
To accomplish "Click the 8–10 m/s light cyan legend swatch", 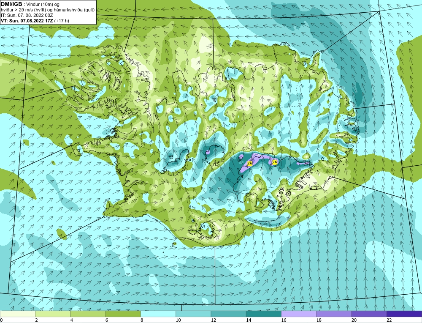I will [x=158, y=314].
